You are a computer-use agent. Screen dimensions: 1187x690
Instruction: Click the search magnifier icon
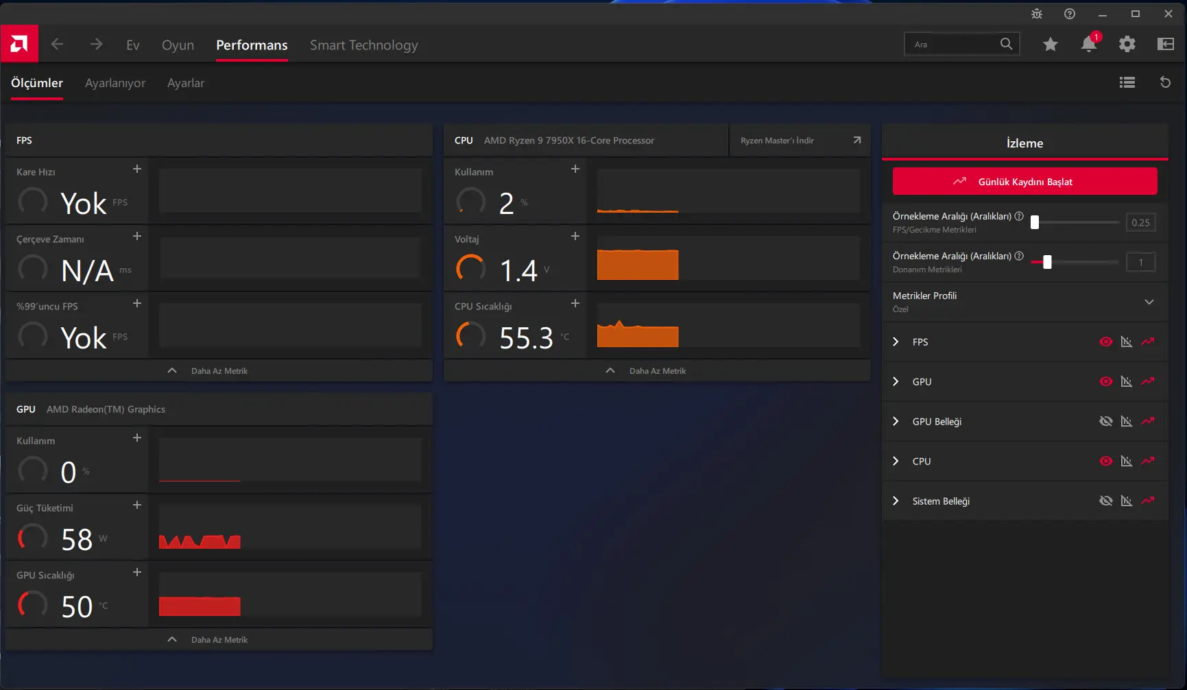click(x=1006, y=44)
